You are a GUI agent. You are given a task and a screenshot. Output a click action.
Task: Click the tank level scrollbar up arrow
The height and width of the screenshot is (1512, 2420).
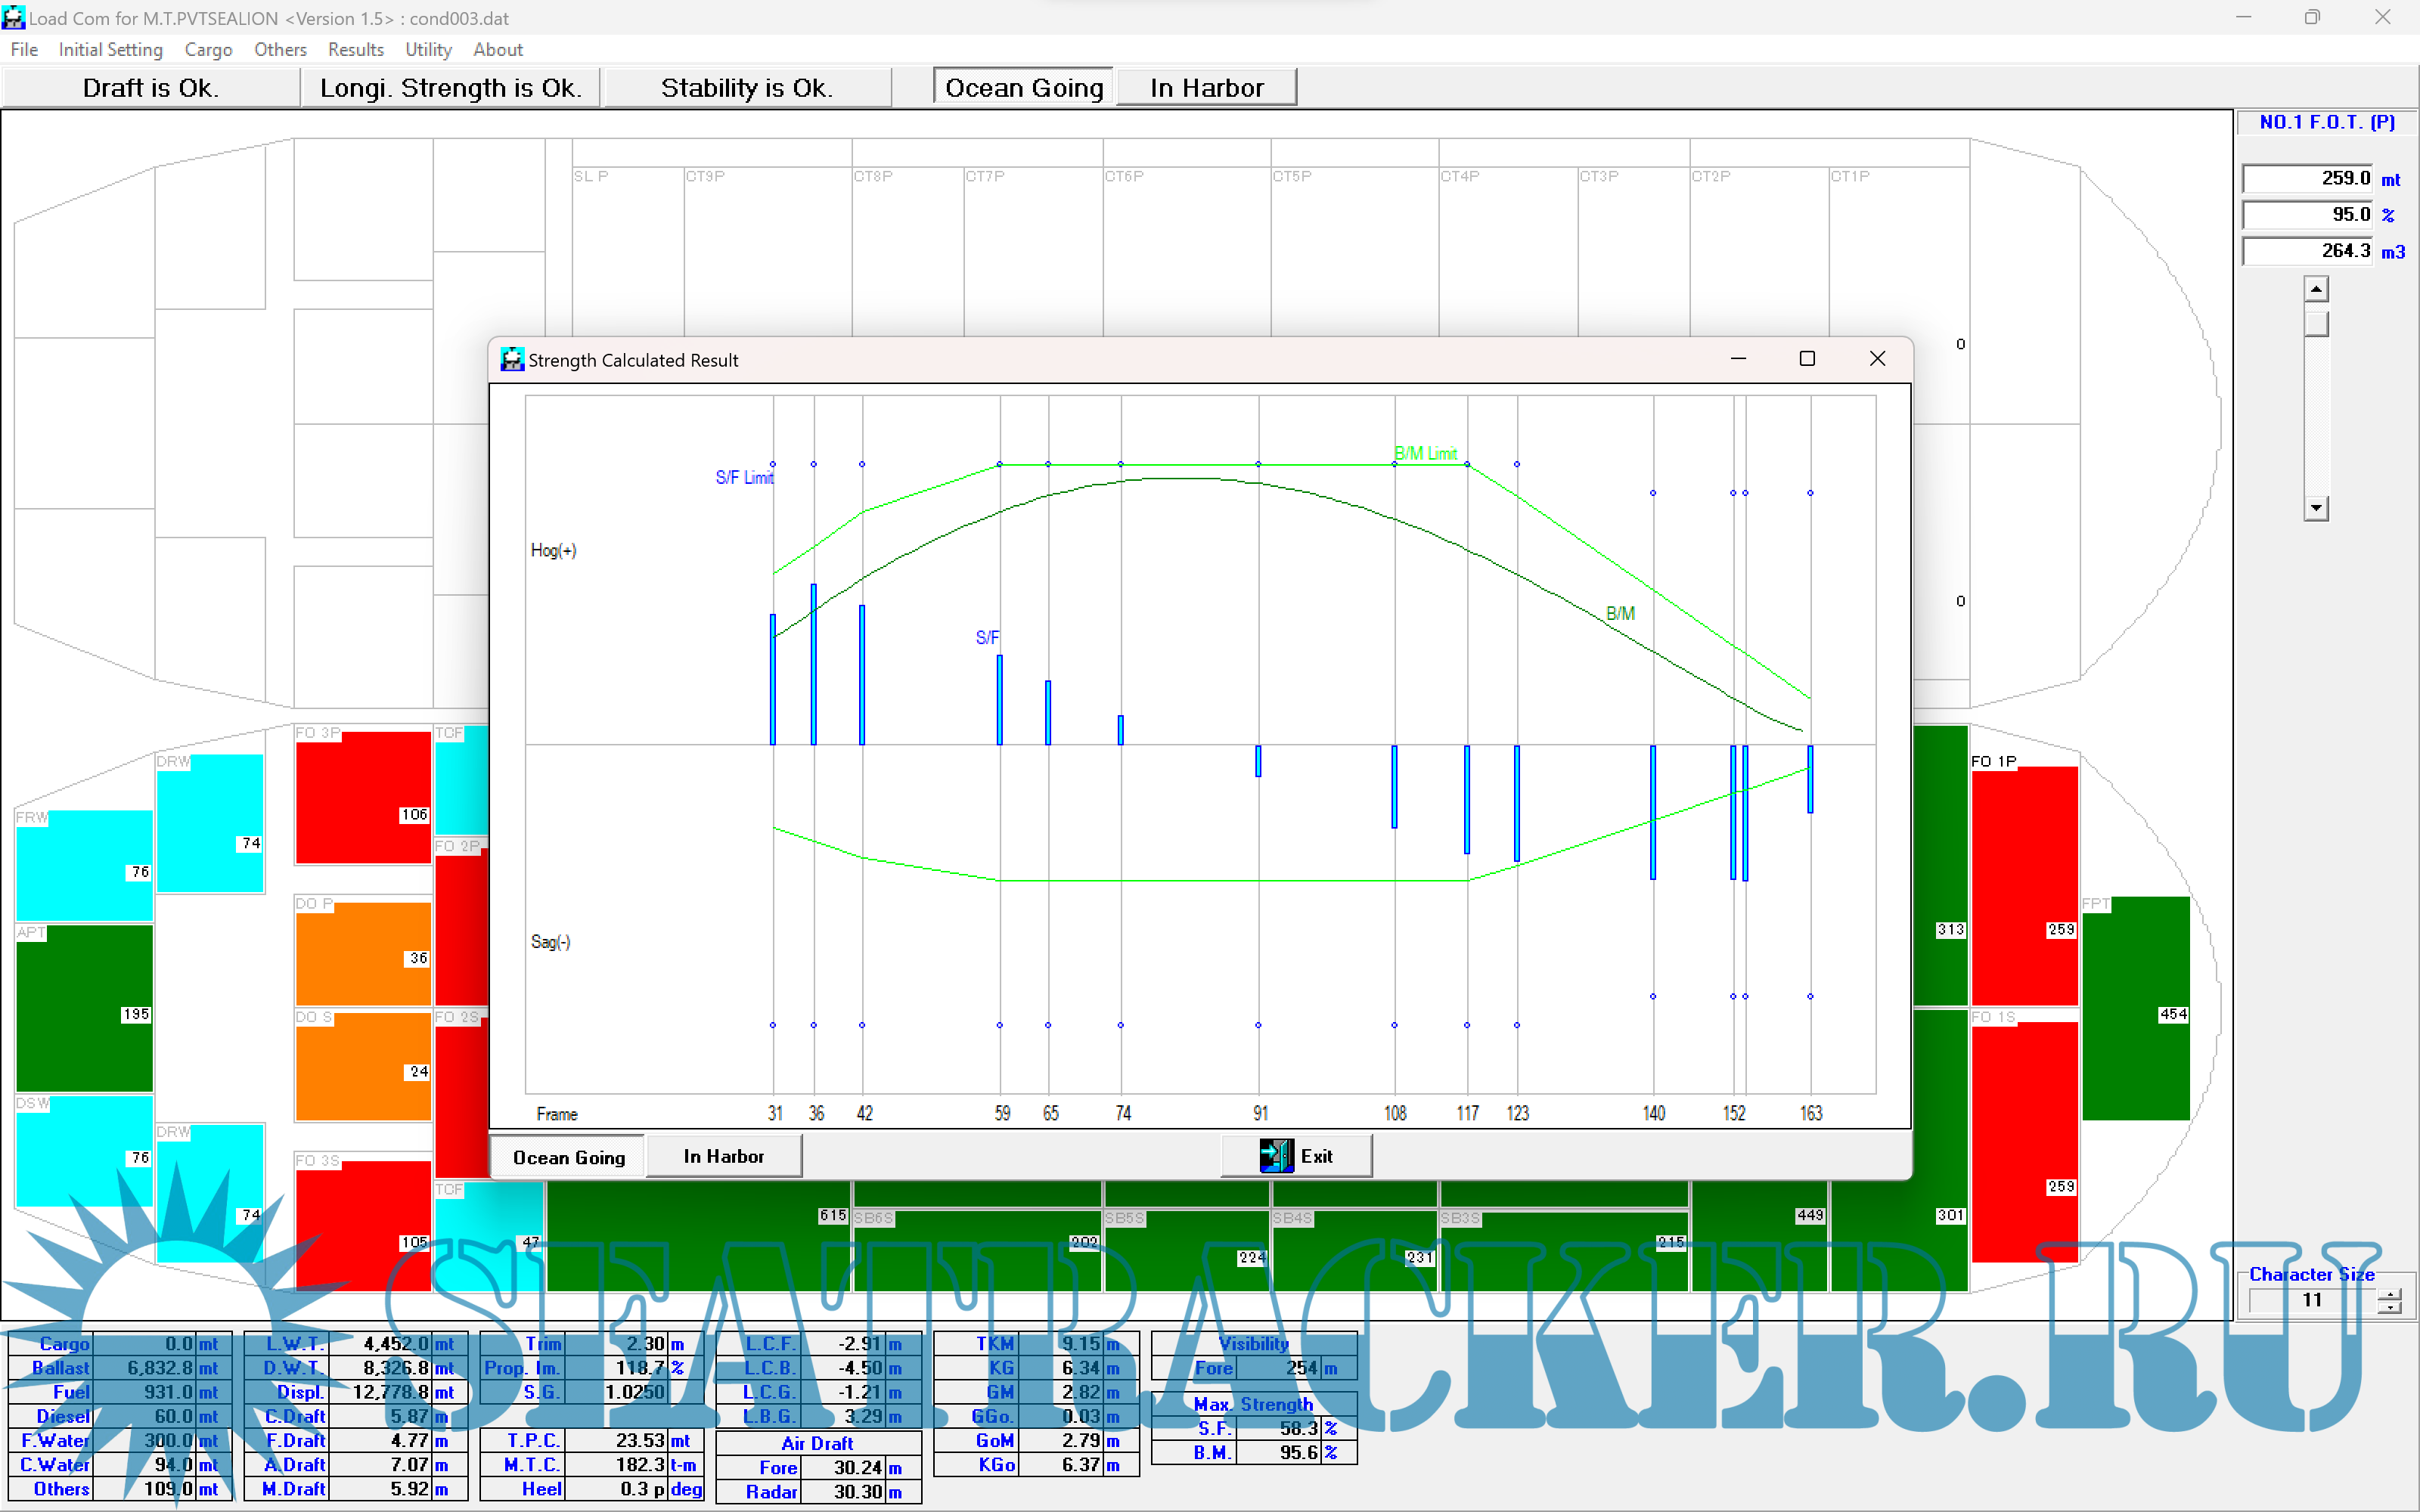point(2316,290)
